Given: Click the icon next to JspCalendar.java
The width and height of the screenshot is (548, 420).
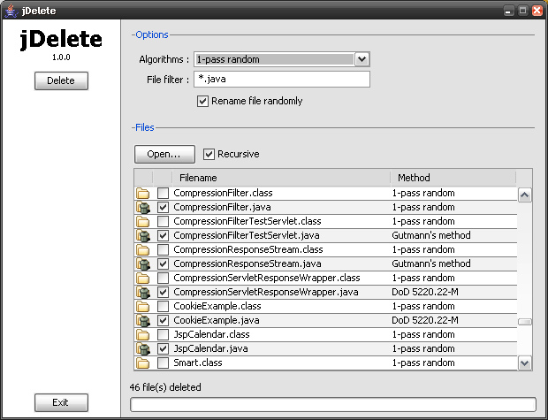Looking at the screenshot, I should (143, 348).
